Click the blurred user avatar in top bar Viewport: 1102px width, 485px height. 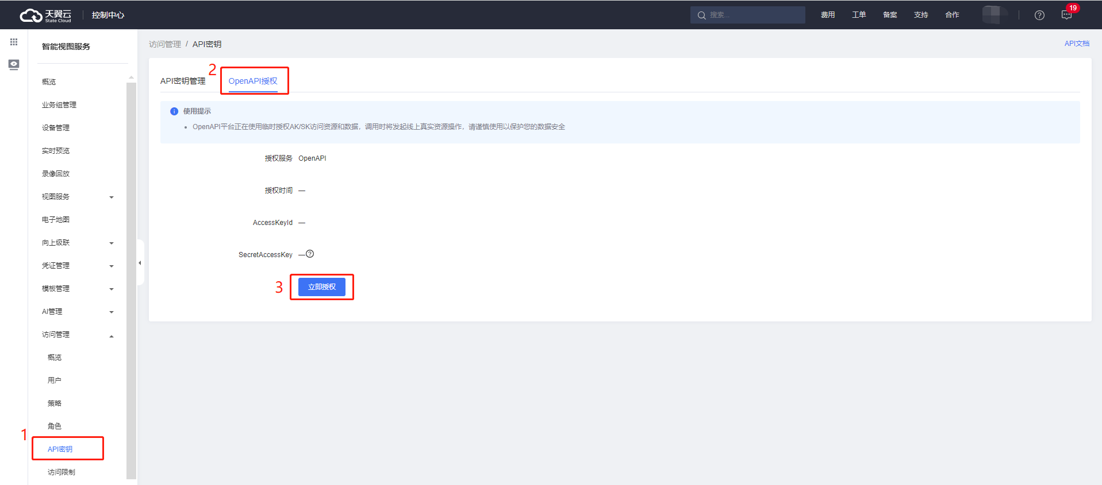[995, 15]
